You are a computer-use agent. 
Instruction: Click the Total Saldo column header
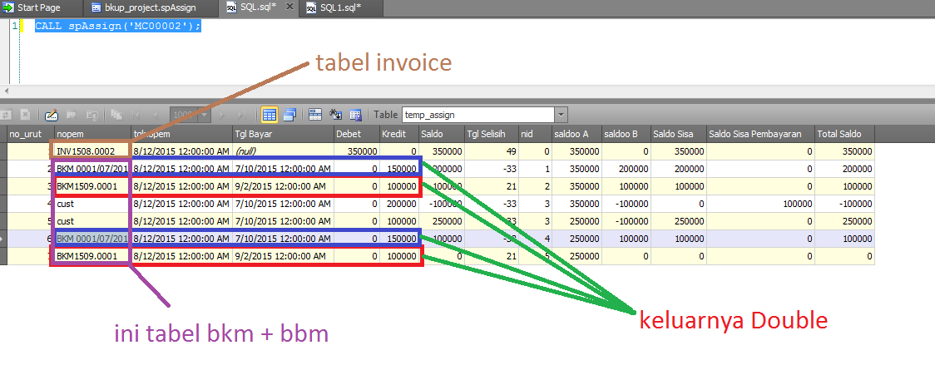844,134
